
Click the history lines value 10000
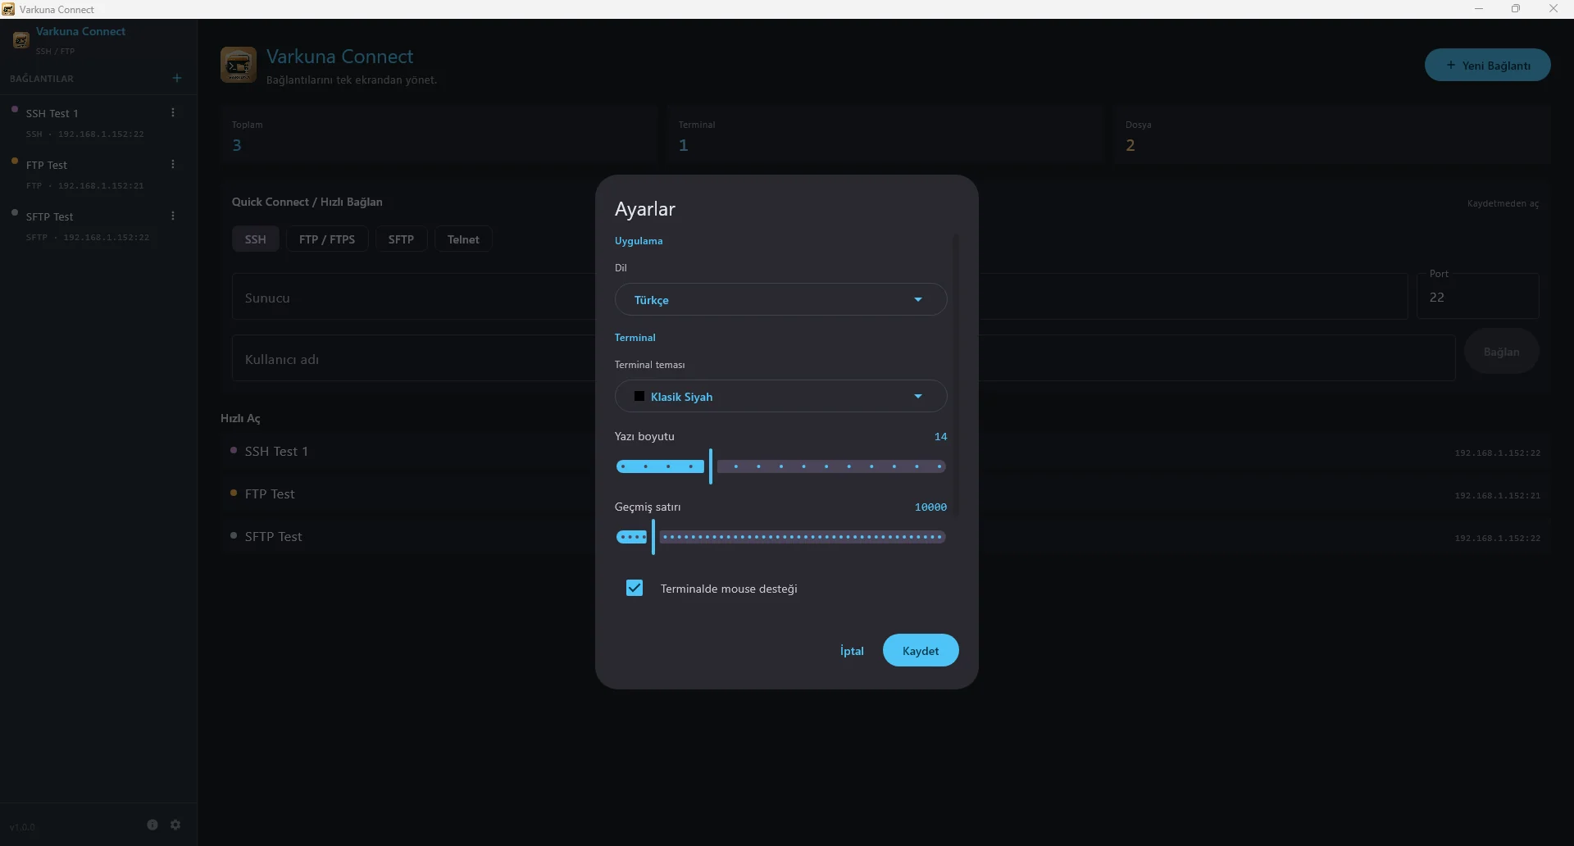pos(930,507)
